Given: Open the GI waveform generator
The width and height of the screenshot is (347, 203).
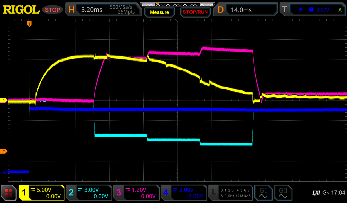Looking at the screenshot, I should [263, 193].
